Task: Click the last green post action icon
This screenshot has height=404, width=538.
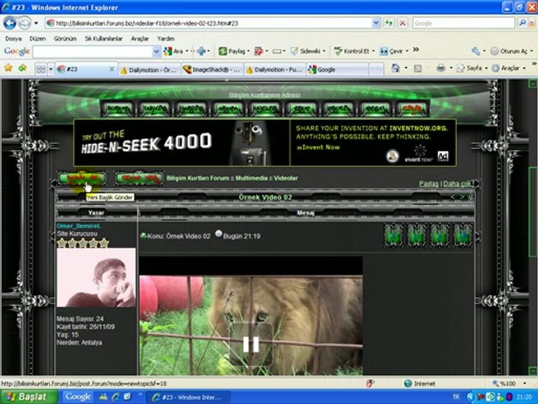Action: 463,235
